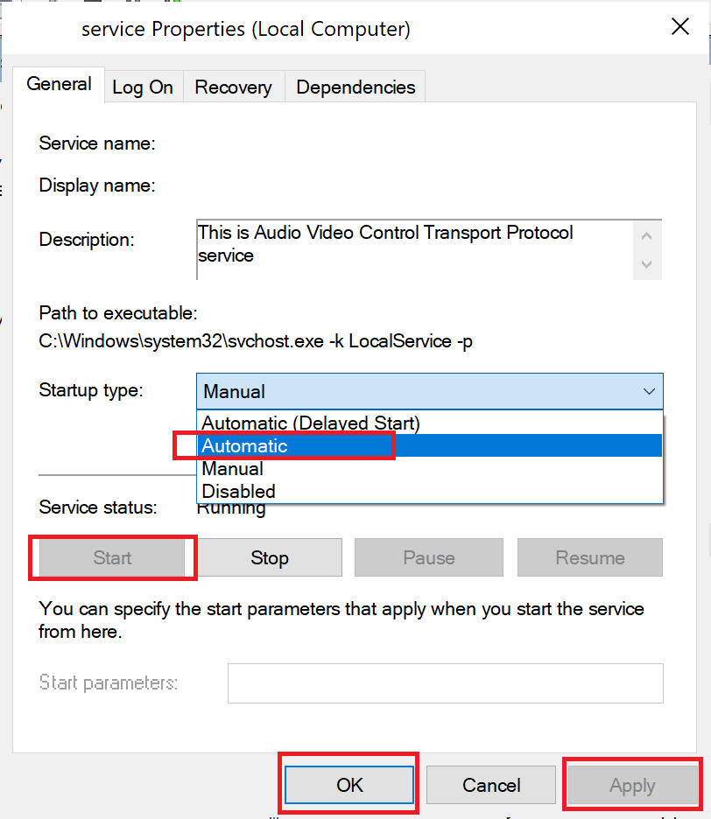Screen dimensions: 711x819
Task: Switch to the Recovery tab
Action: 233,87
